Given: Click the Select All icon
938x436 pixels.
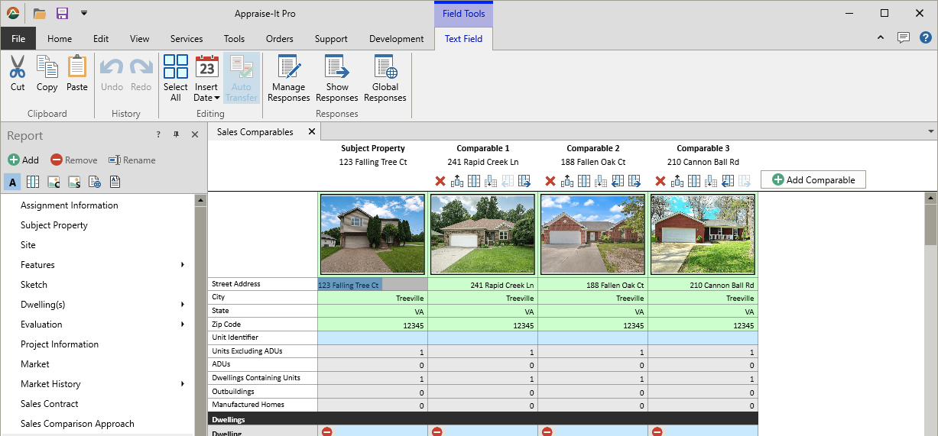Looking at the screenshot, I should click(x=176, y=67).
